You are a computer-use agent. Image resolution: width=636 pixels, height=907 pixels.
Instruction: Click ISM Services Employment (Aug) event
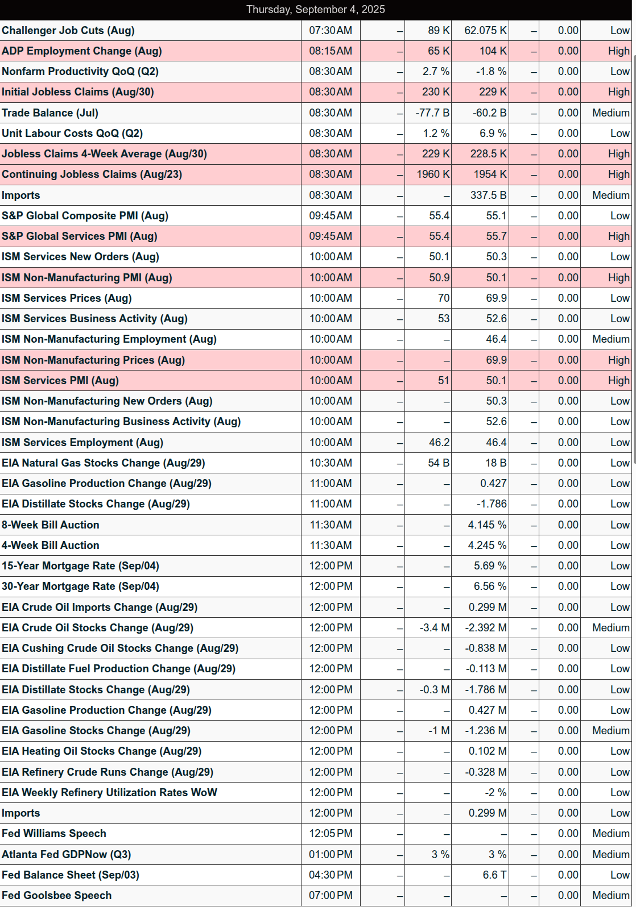pos(82,443)
